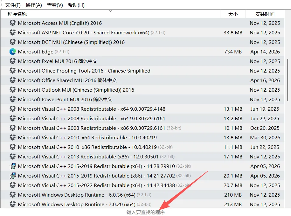The image size is (291, 216).
Task: Click the Microsoft Excel MUI 2016 icon
Action: tap(13, 61)
